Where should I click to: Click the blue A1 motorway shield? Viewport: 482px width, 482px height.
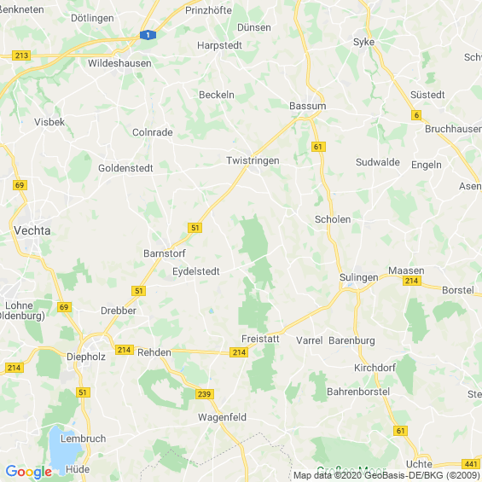coord(148,35)
